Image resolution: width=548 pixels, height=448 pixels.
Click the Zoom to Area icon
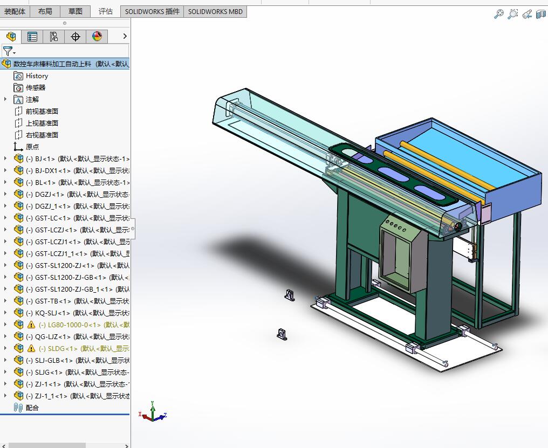point(513,14)
